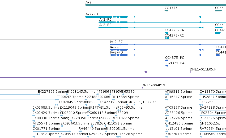The height and width of the screenshot is (138, 226).
Task: Select the AT25571.5prime EST label
Action: (x=46, y=124)
